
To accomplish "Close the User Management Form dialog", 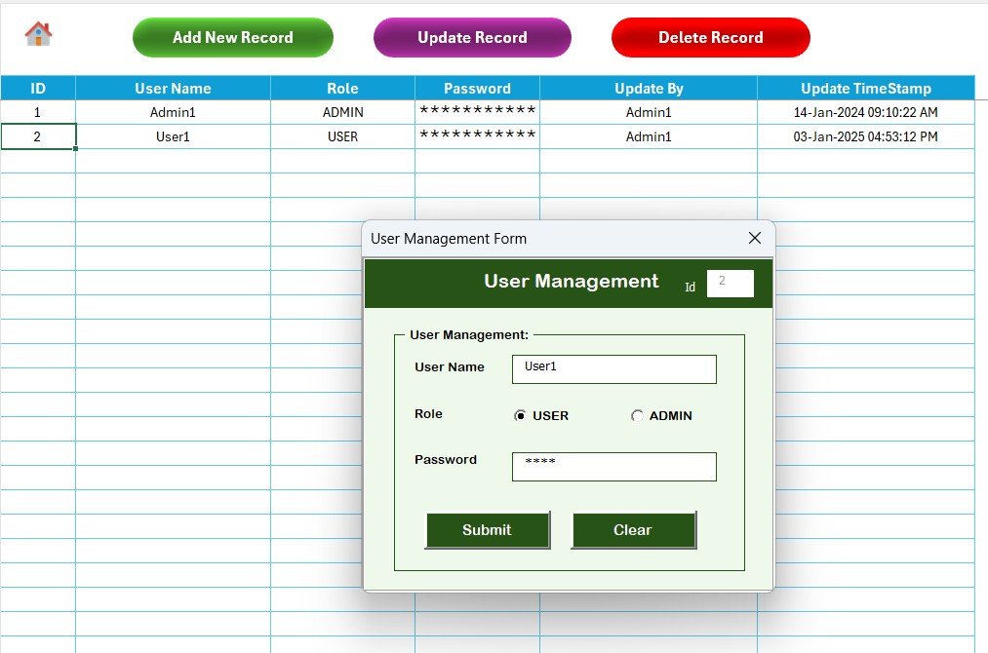I will point(754,238).
